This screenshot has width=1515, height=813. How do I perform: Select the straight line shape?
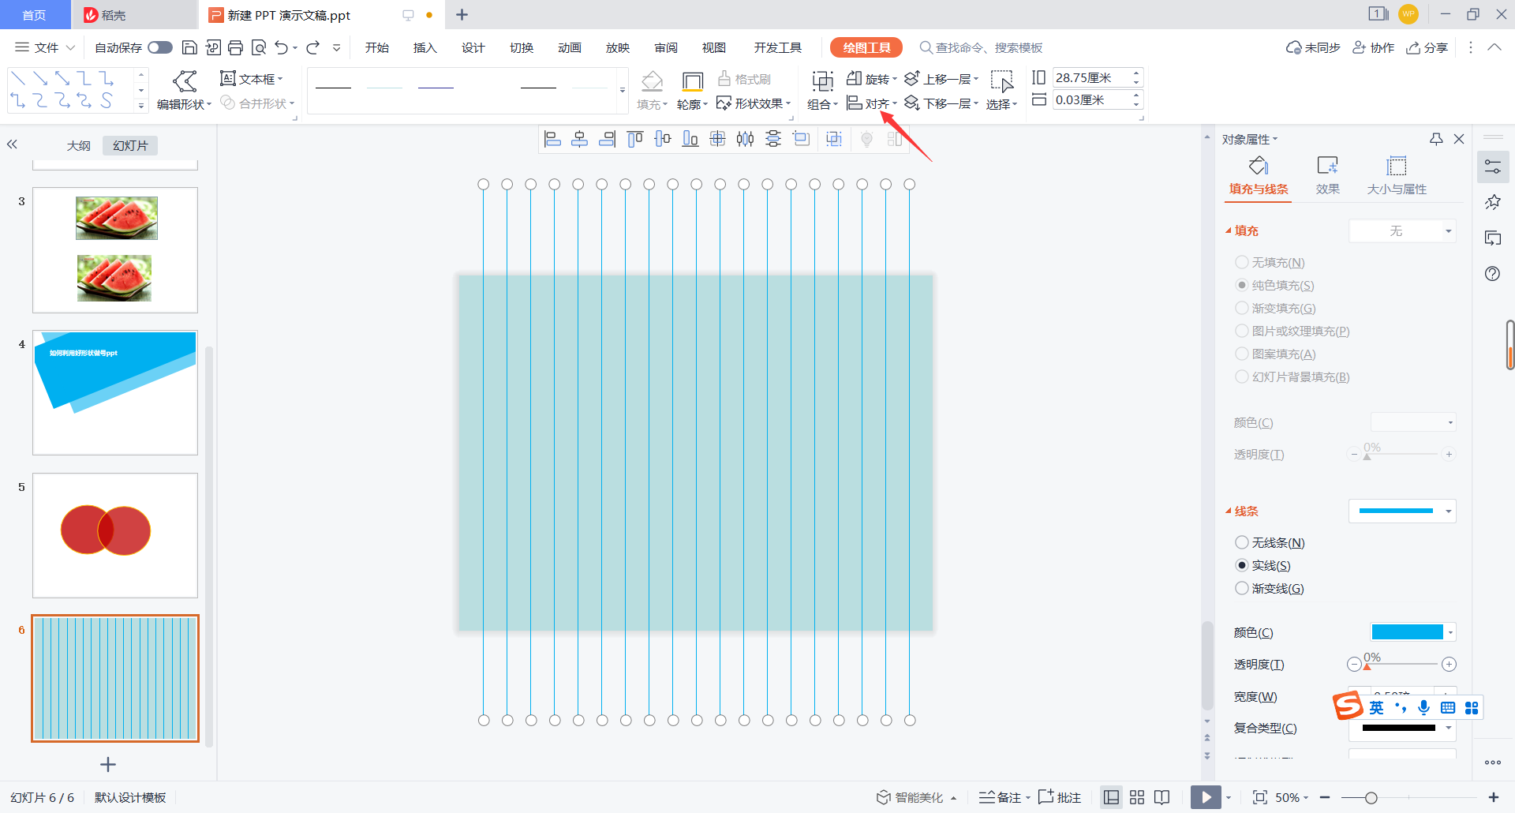[18, 78]
